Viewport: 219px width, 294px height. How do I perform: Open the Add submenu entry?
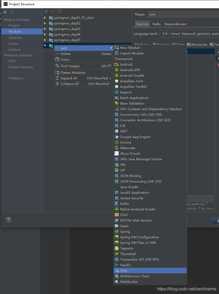pos(84,48)
